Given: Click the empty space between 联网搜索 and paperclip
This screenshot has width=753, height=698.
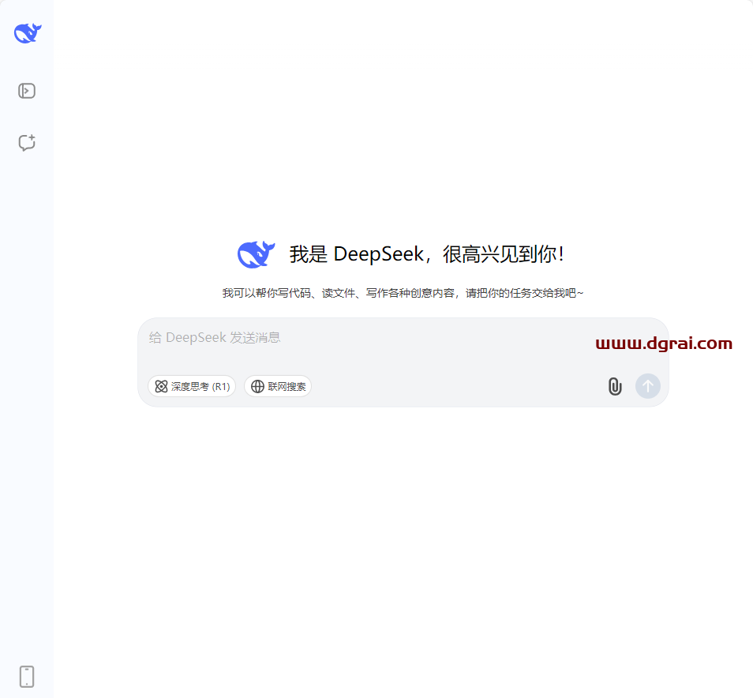Looking at the screenshot, I should 458,387.
